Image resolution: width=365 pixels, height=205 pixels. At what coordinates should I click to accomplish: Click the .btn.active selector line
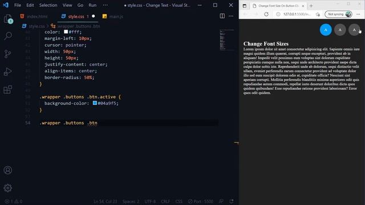tap(80, 97)
